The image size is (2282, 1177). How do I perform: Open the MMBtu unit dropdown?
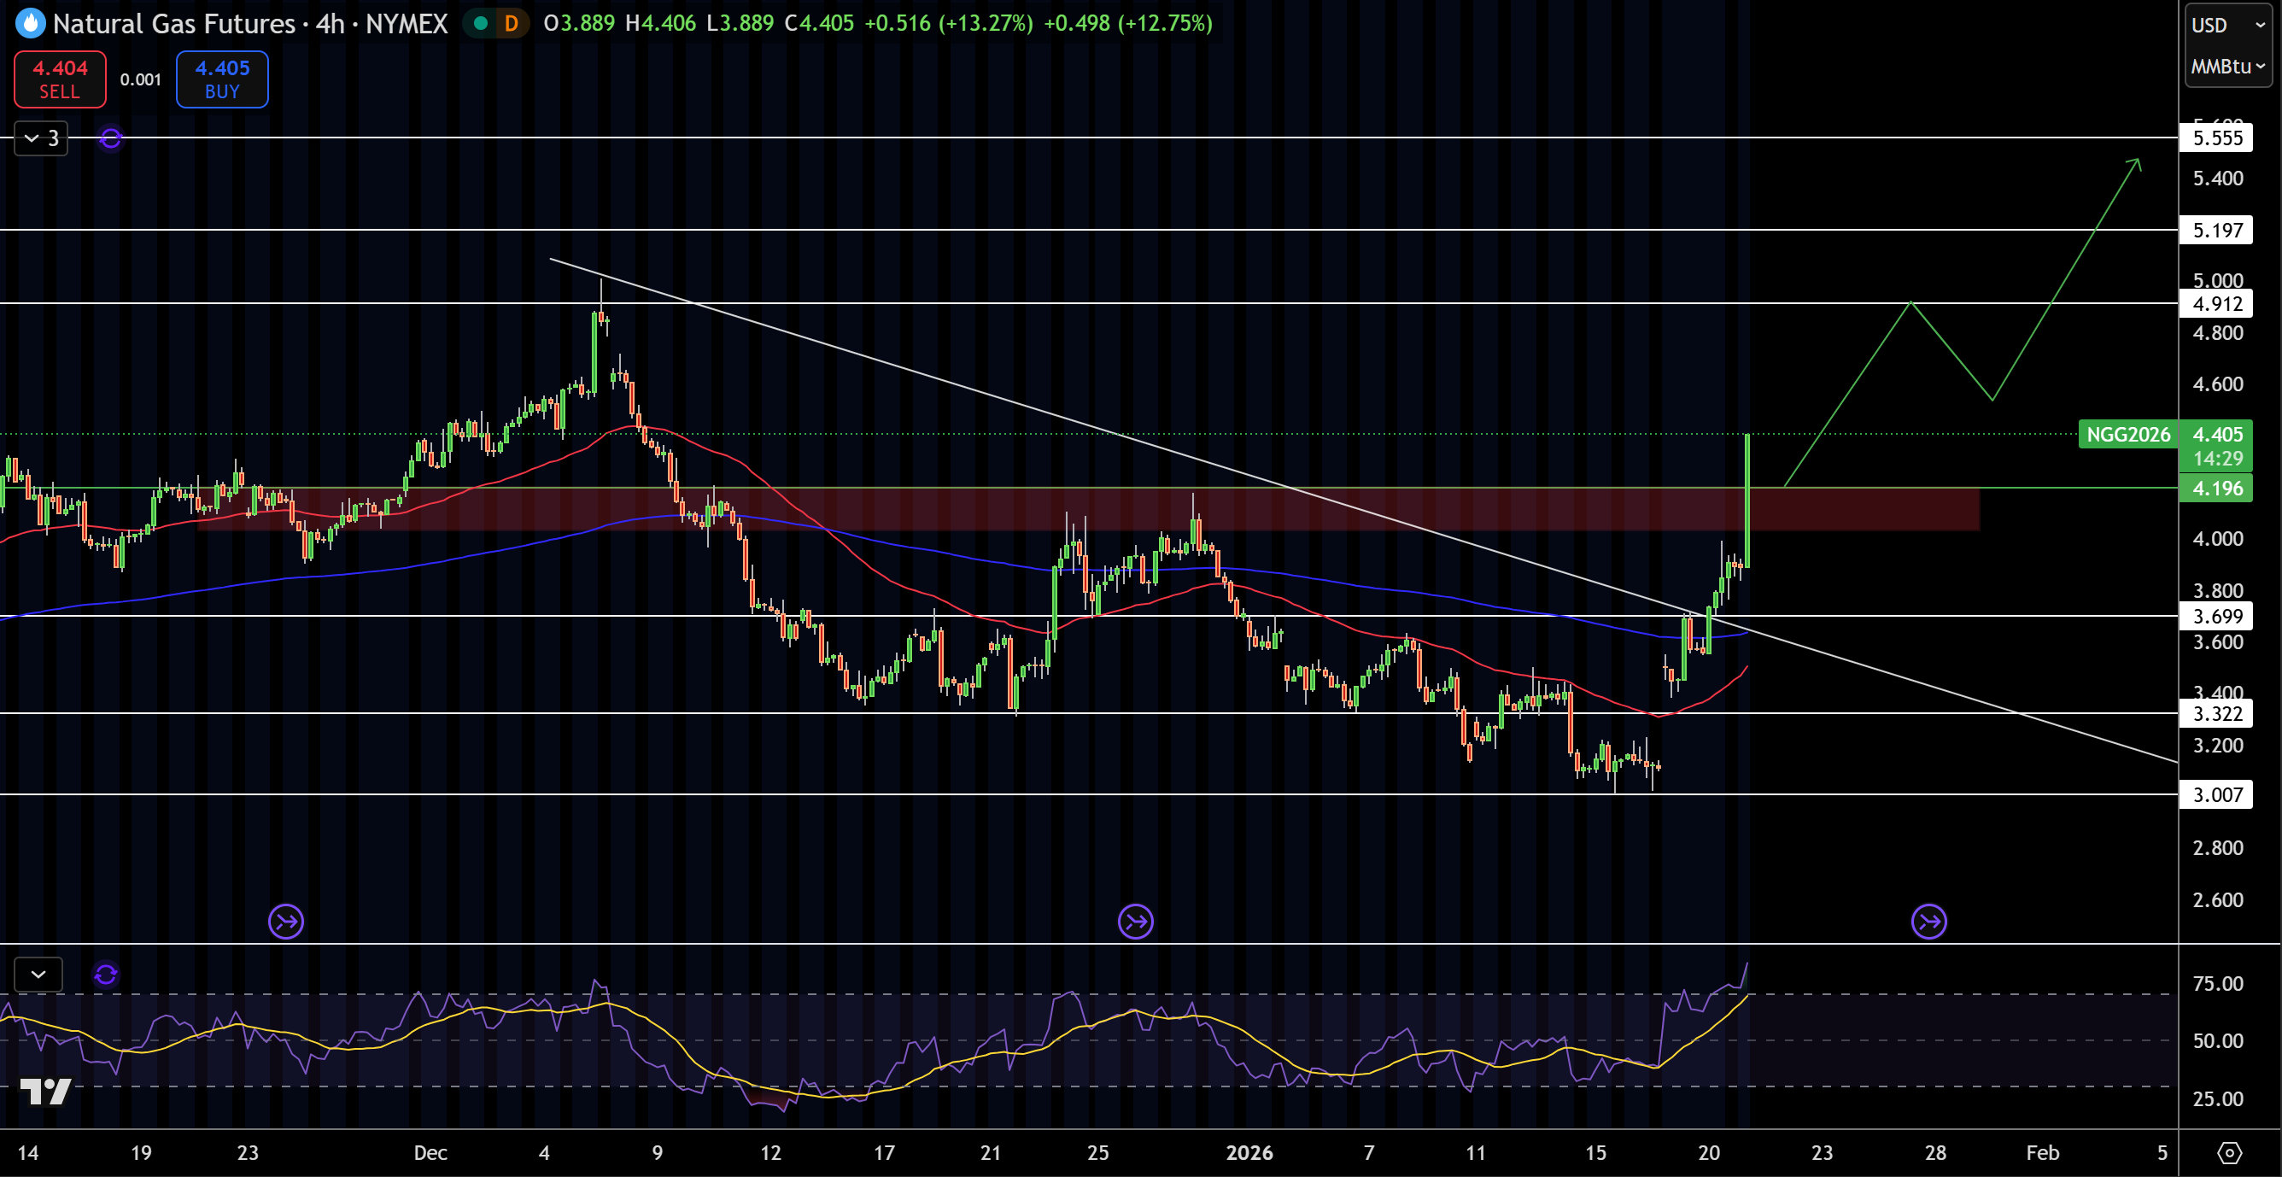click(2227, 67)
